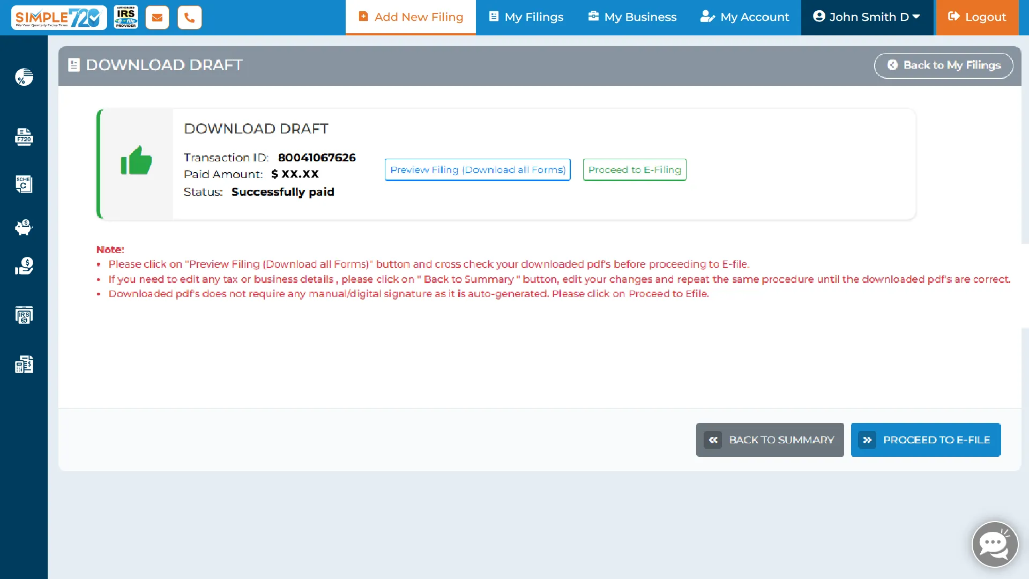Open the Schedule C sidebar icon

pyautogui.click(x=24, y=184)
